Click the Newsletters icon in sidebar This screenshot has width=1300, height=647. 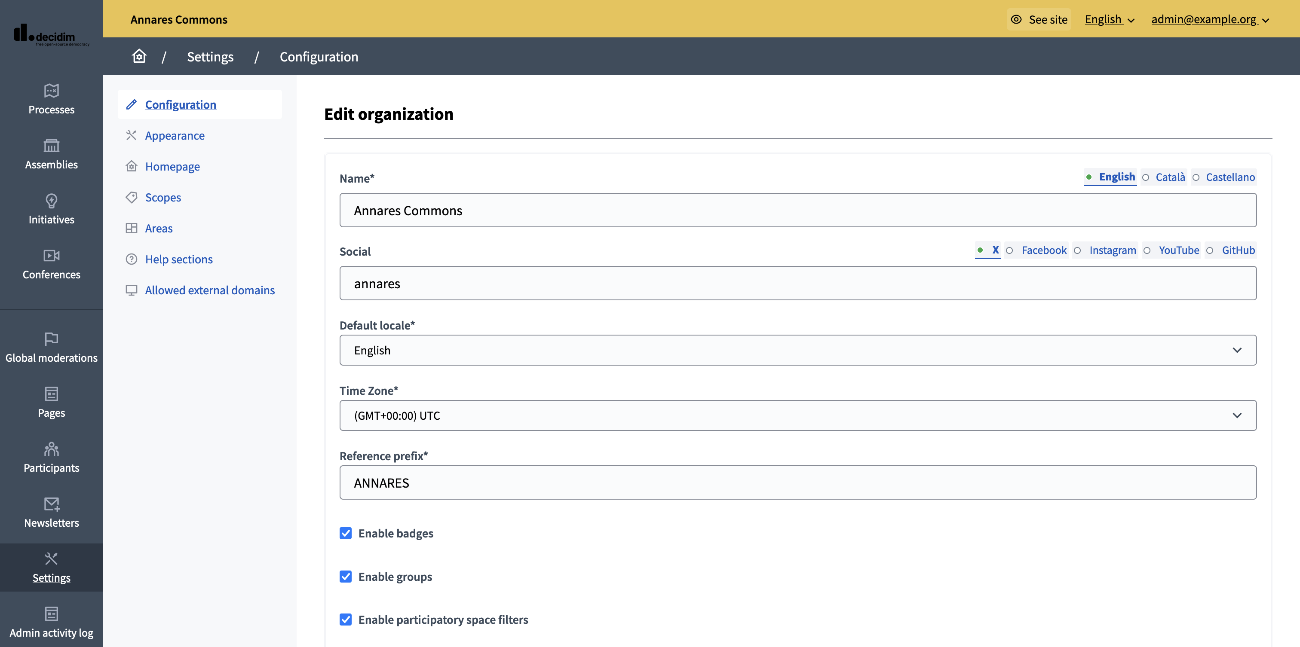[52, 503]
